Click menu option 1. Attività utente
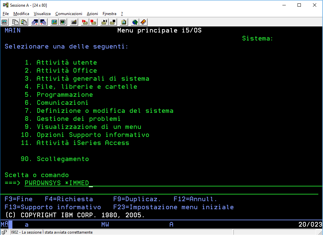This screenshot has height=235, width=323. 61,63
